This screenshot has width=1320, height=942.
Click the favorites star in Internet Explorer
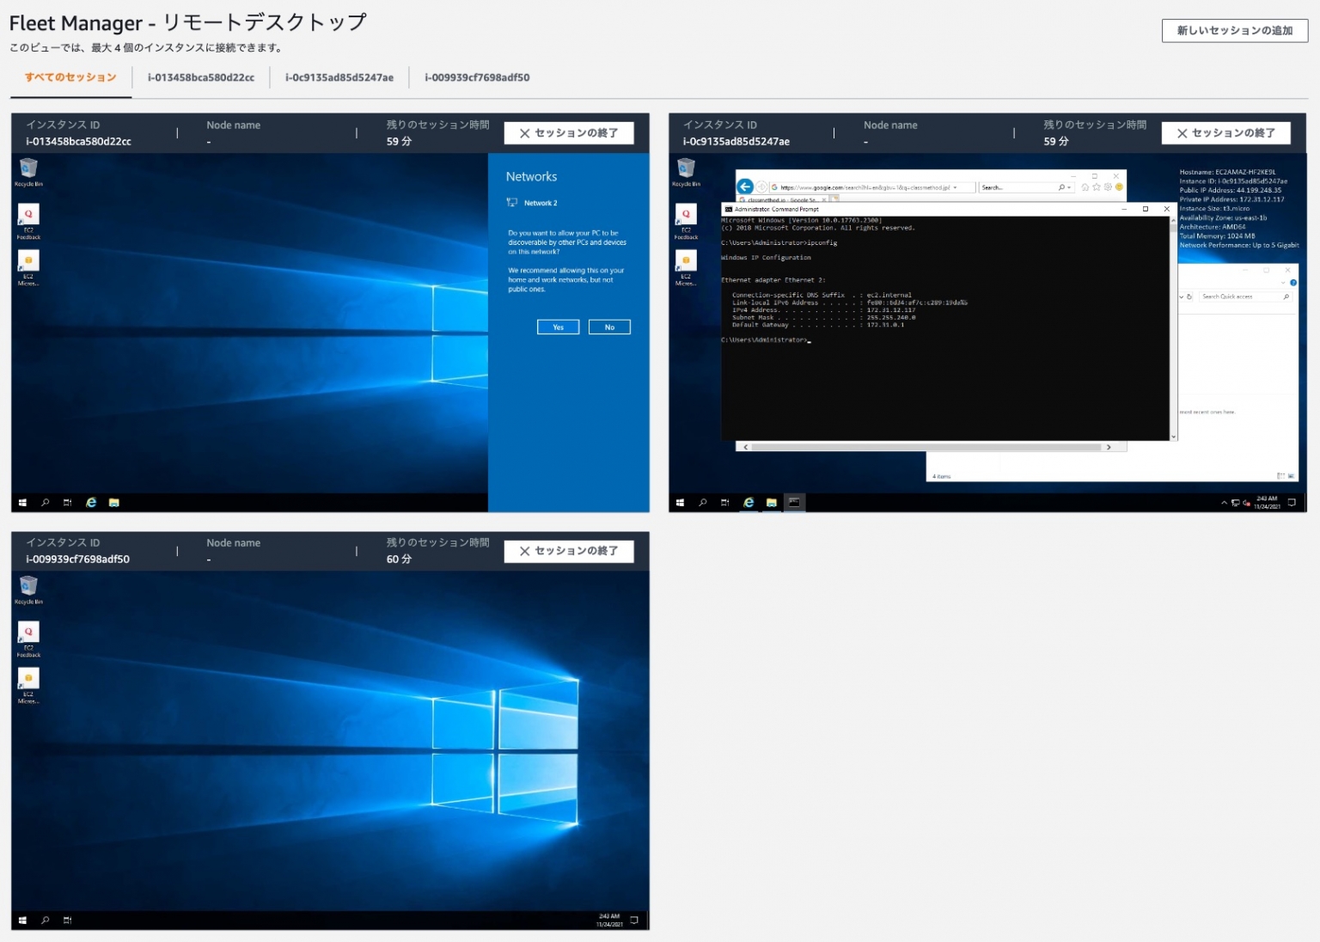1096,187
